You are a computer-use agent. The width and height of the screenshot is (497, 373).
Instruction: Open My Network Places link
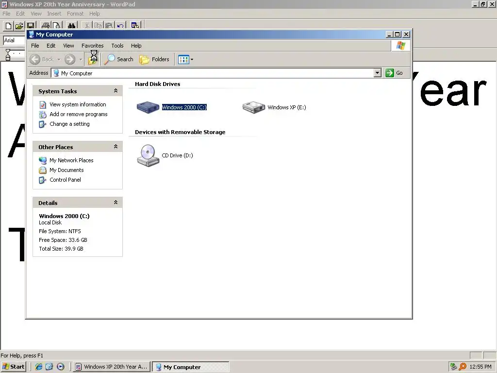(71, 160)
